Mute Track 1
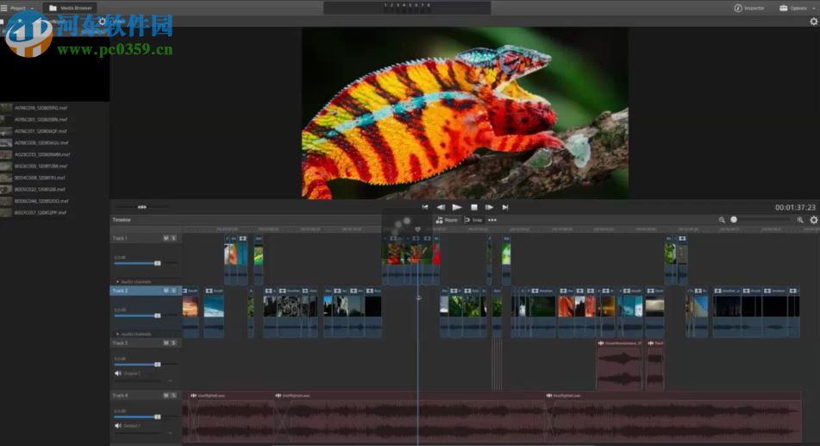 166,238
